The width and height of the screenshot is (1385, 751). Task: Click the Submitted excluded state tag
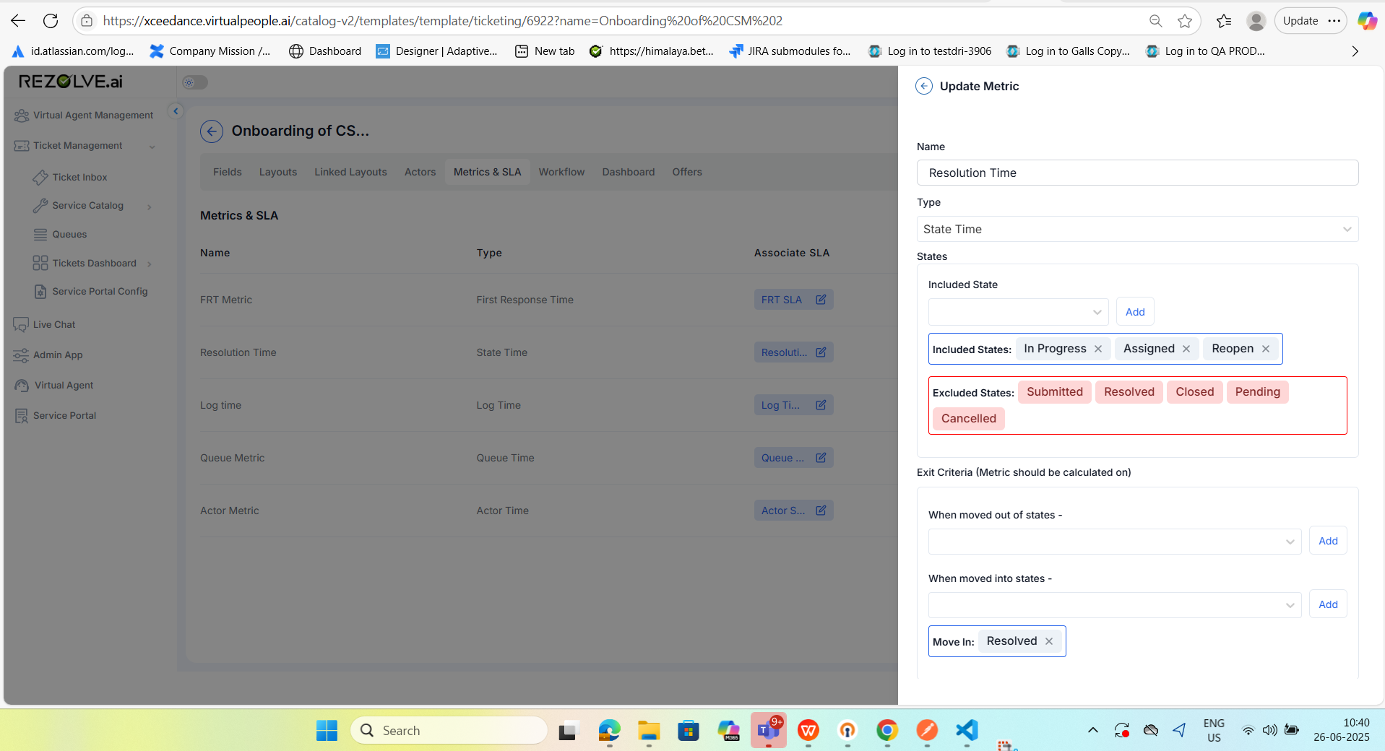coord(1055,392)
